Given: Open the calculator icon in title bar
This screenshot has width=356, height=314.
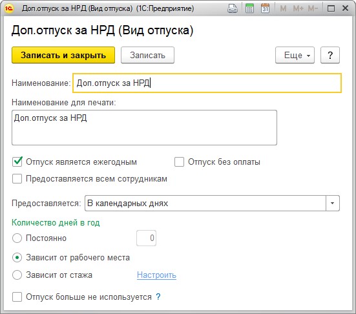Looking at the screenshot, I should pos(249,8).
